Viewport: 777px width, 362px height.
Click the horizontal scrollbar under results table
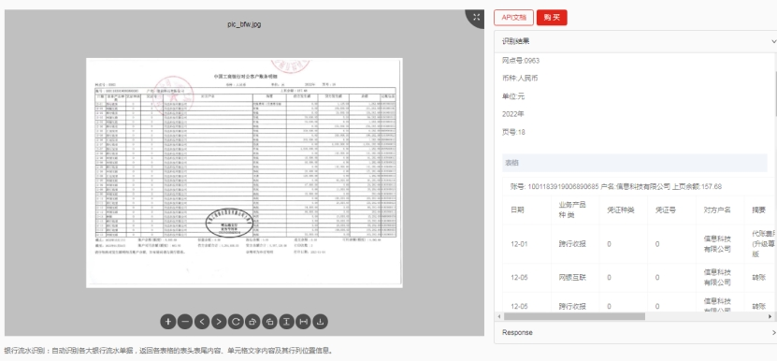(x=574, y=316)
